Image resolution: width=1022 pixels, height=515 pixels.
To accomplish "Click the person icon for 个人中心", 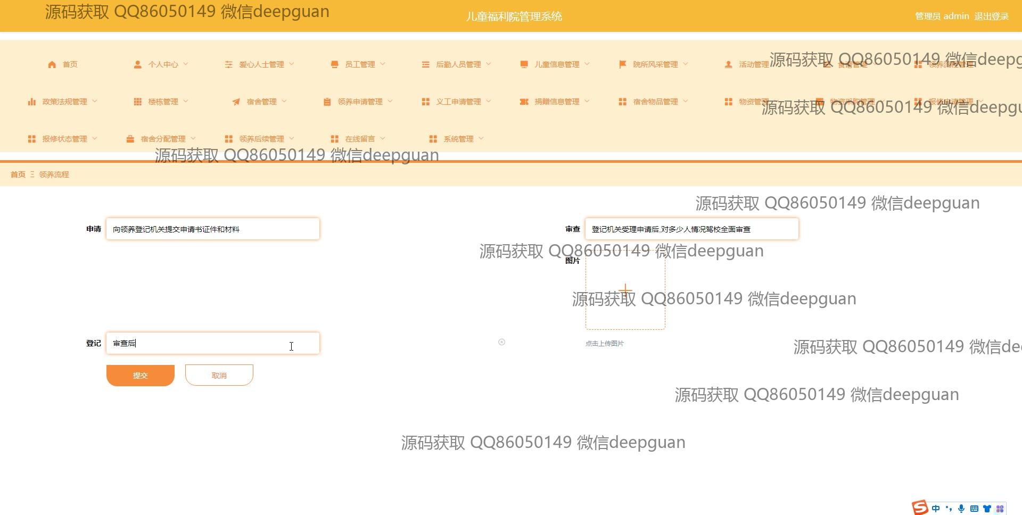I will 137,64.
